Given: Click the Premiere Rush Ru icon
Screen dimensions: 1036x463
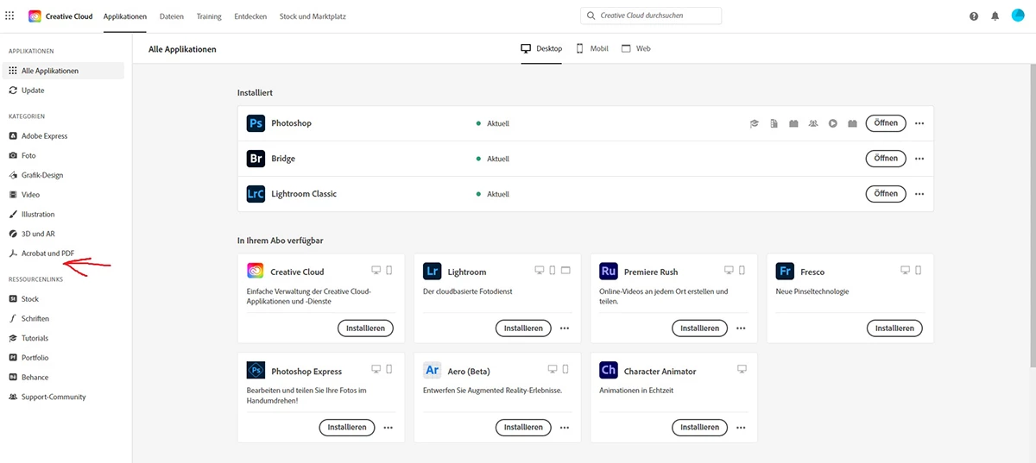Looking at the screenshot, I should click(609, 272).
